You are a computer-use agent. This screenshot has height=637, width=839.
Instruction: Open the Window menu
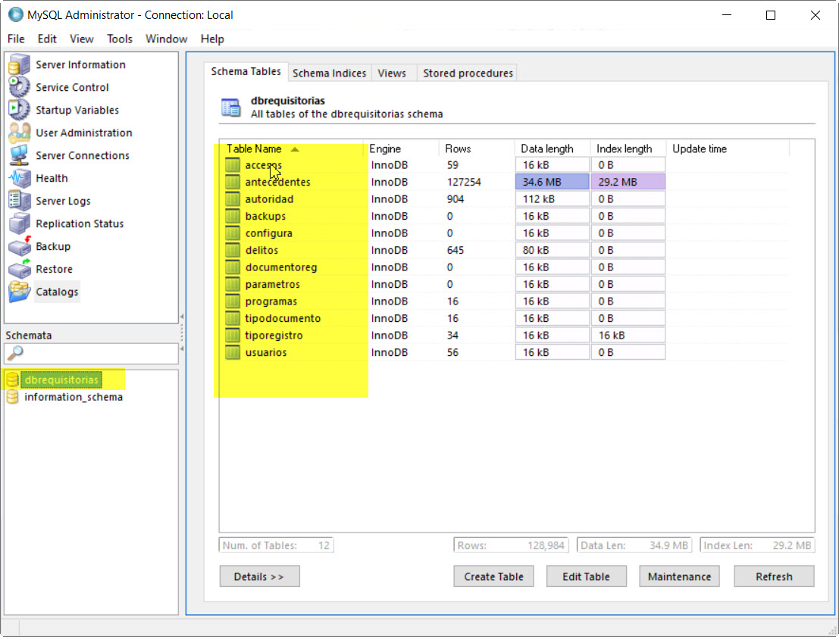[x=167, y=39]
